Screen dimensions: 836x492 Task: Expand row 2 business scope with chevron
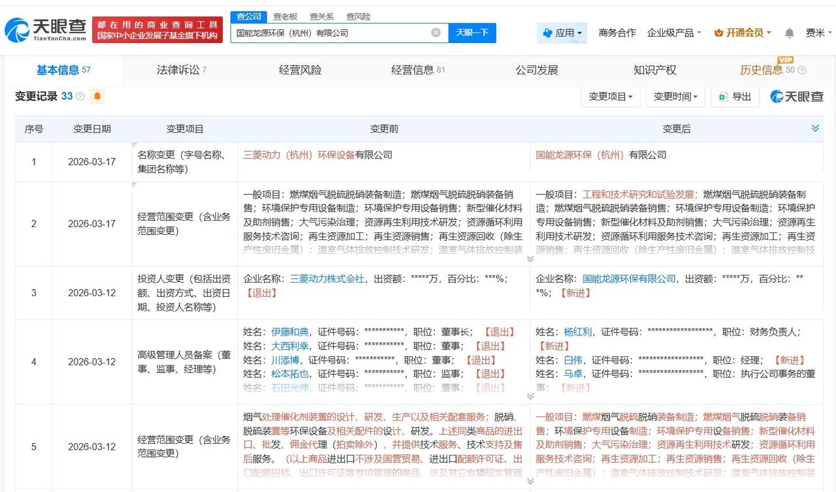[x=530, y=258]
